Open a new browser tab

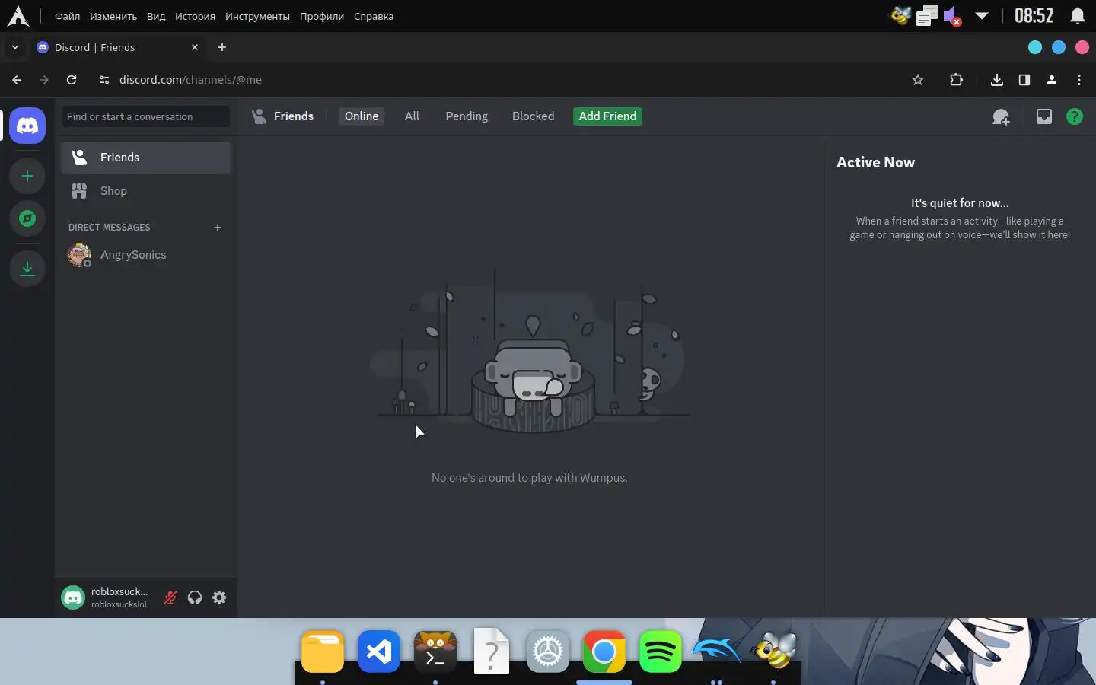[222, 47]
